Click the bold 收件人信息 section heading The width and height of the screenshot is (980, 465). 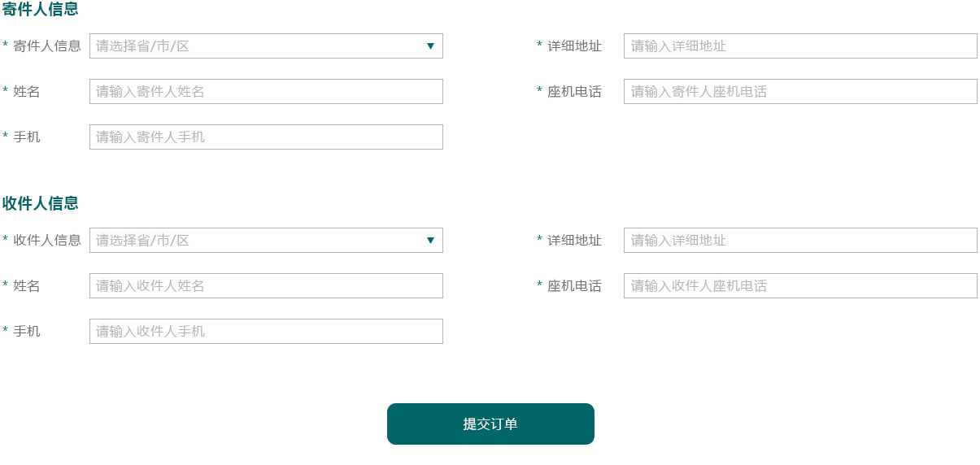coord(41,203)
